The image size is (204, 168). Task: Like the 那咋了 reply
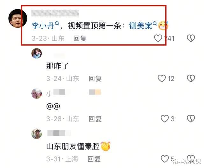click(162, 78)
